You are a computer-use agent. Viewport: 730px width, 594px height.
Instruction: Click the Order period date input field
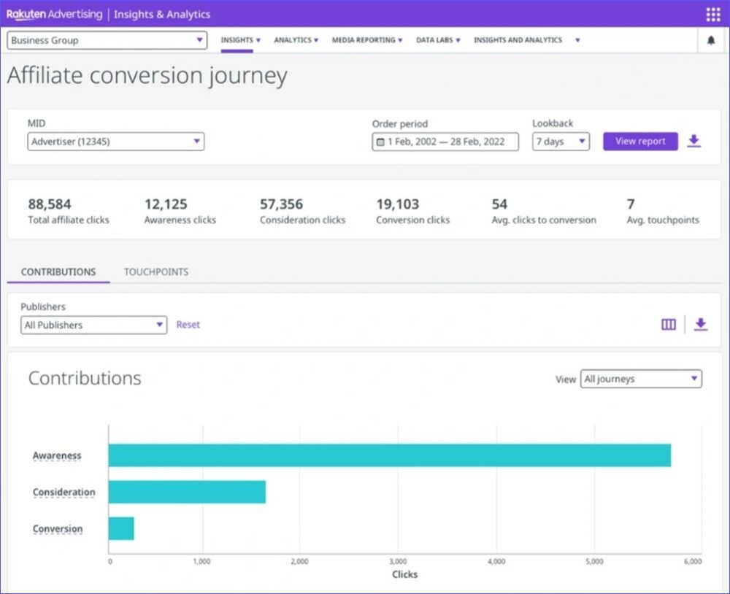pyautogui.click(x=445, y=141)
